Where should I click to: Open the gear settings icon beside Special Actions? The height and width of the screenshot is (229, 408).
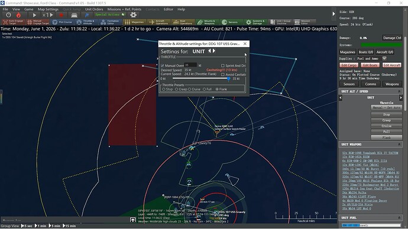click(x=133, y=15)
